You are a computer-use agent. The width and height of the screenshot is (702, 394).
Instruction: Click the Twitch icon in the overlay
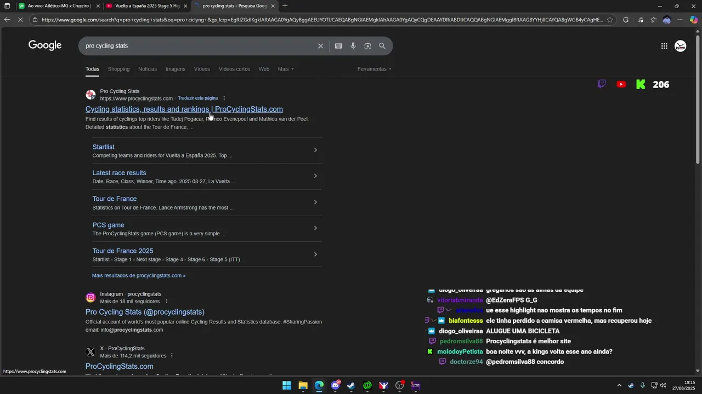point(602,84)
